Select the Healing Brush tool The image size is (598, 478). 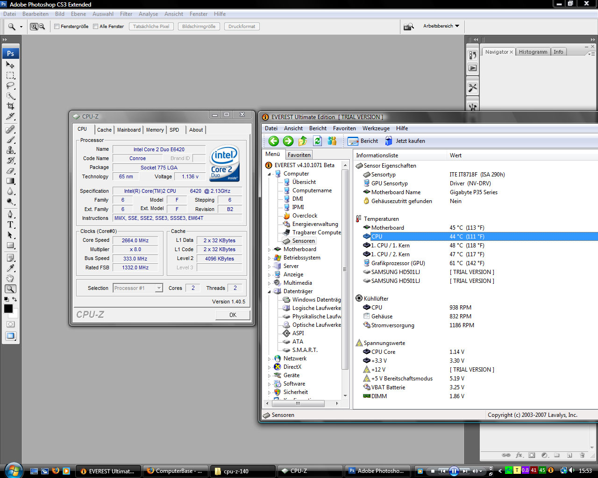click(10, 129)
